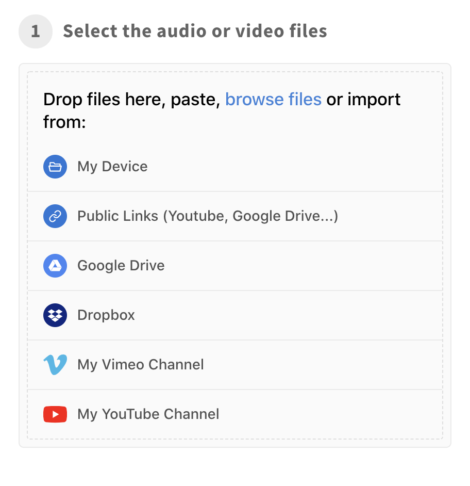Click the My Device folder icon

tap(55, 167)
